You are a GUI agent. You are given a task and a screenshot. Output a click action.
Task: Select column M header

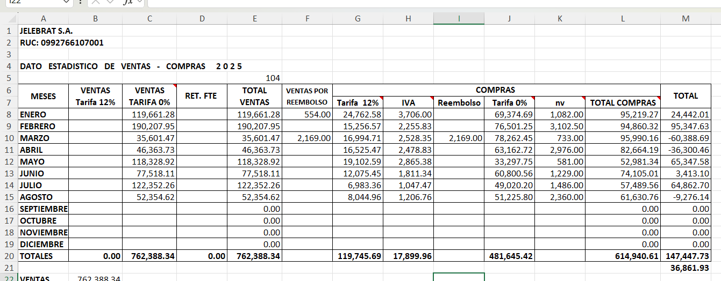[x=686, y=19]
